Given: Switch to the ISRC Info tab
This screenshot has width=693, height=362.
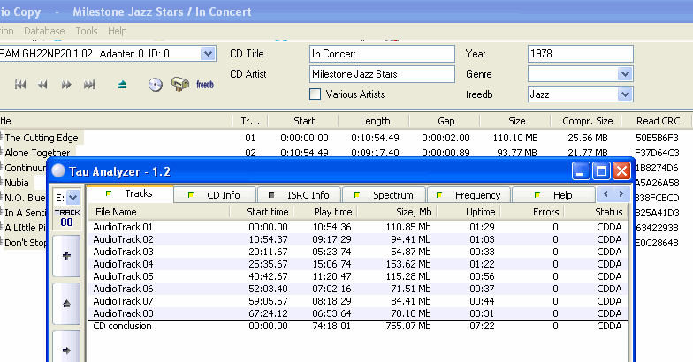Looking at the screenshot, I should (x=300, y=195).
